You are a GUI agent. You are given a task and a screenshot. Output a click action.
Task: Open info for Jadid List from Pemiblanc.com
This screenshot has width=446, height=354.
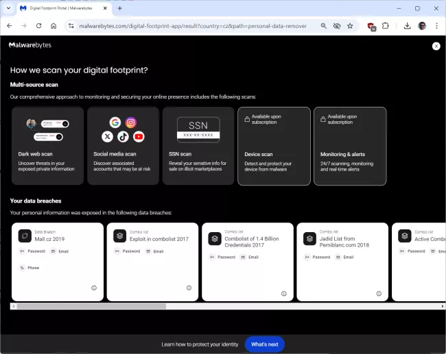(379, 294)
